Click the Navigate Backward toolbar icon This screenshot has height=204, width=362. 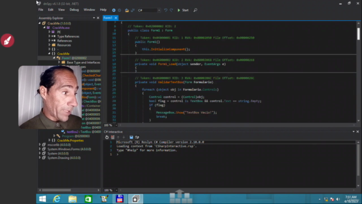coord(114,10)
